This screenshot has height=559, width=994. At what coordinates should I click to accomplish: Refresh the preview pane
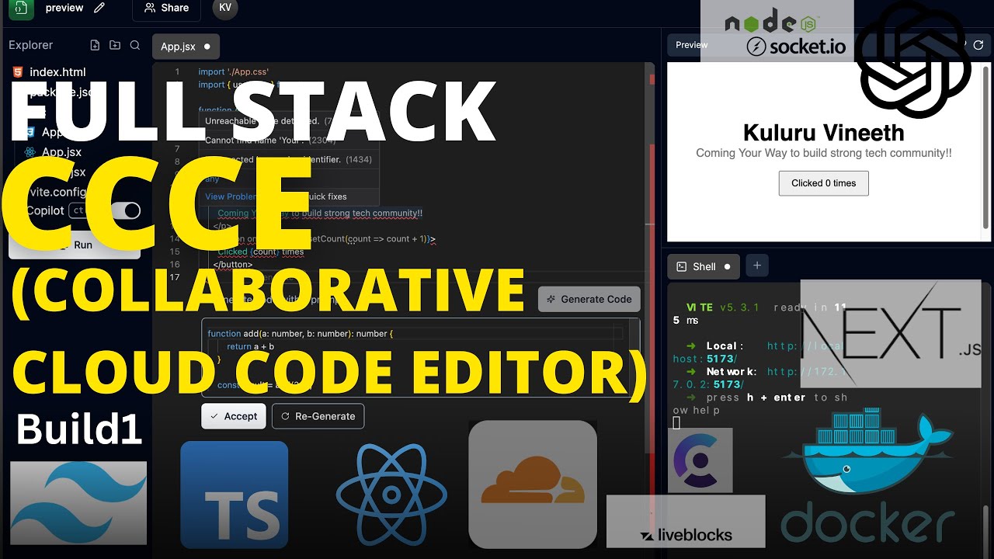click(978, 45)
